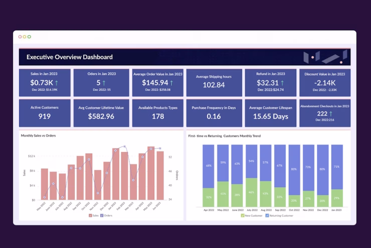Select the Average Order Value in Jan 2023 card
Viewport: 371px width, 248px height.
click(x=158, y=83)
